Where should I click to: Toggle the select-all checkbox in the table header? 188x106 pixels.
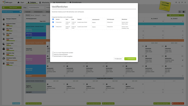coord(53,19)
